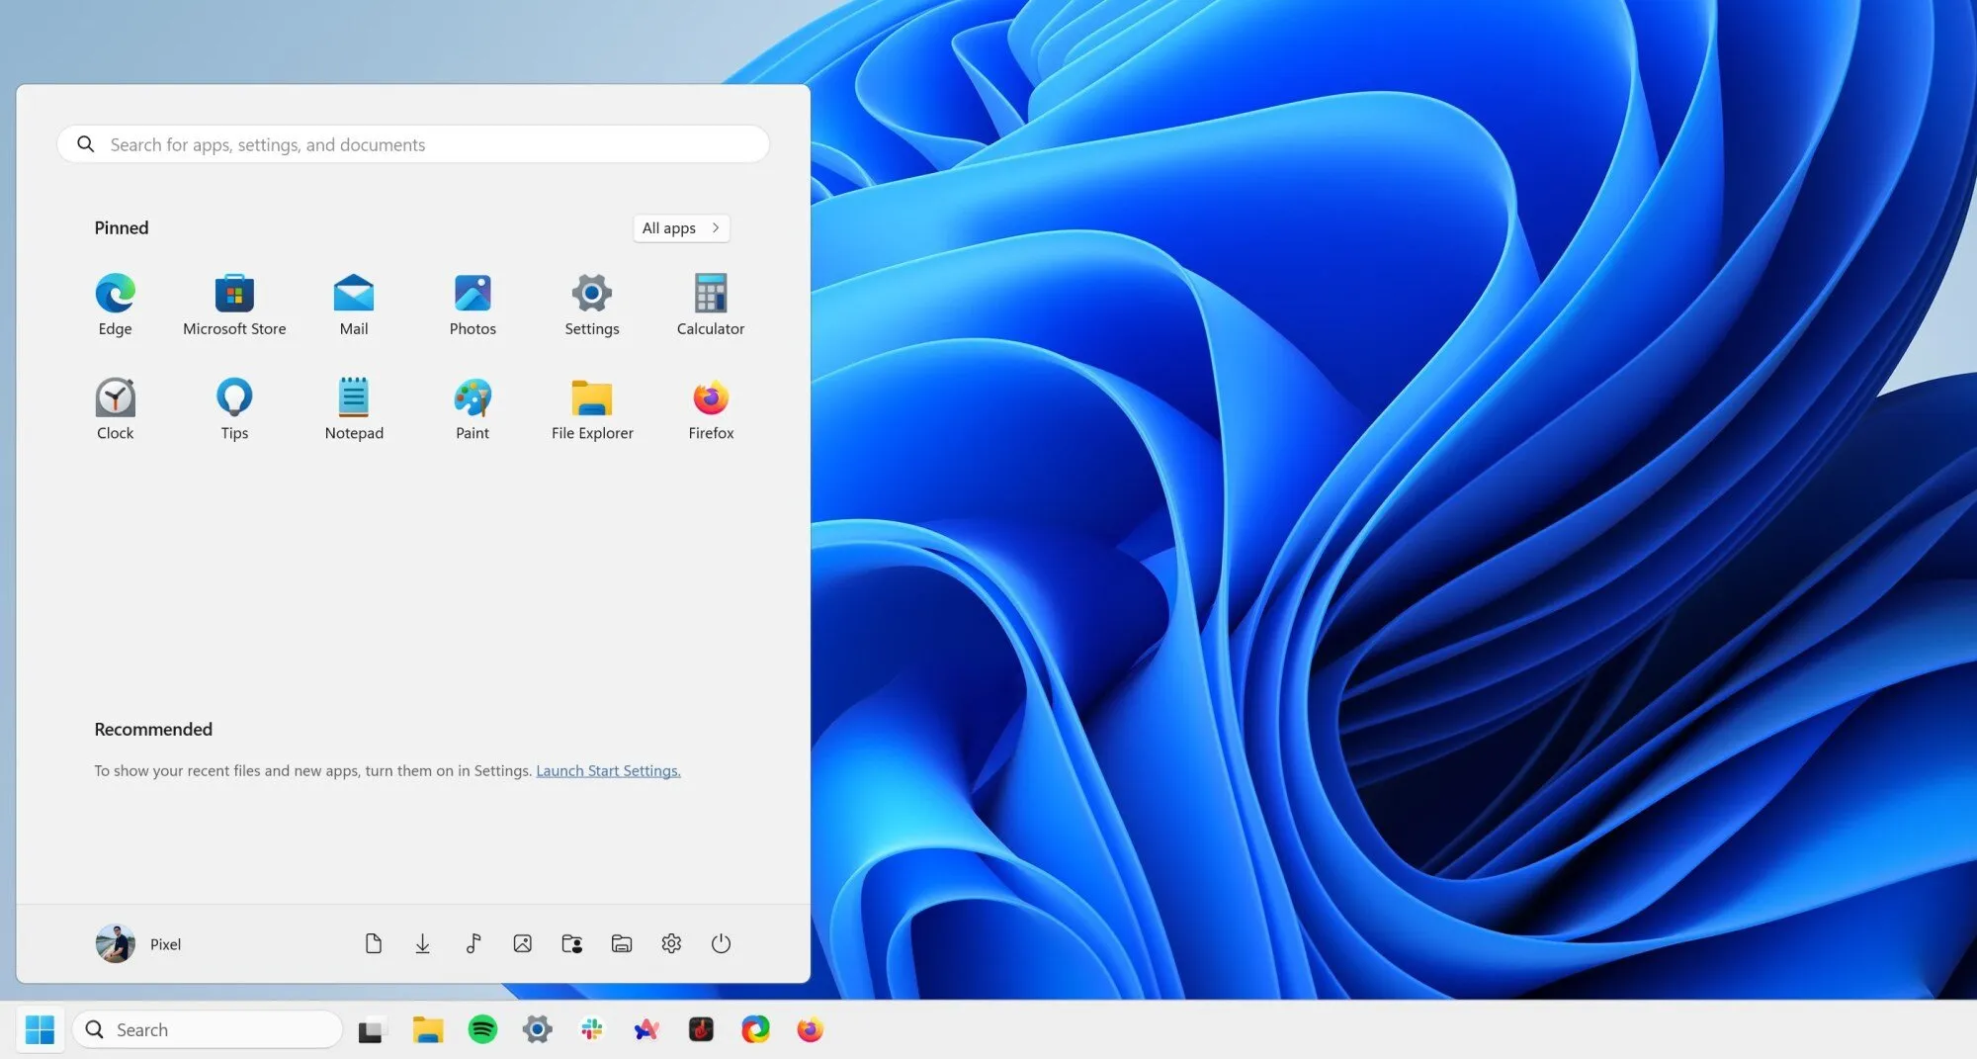Open the Music folder shortcut
The height and width of the screenshot is (1059, 1977).
tap(473, 943)
